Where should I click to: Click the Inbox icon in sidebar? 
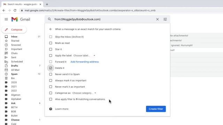6,36
